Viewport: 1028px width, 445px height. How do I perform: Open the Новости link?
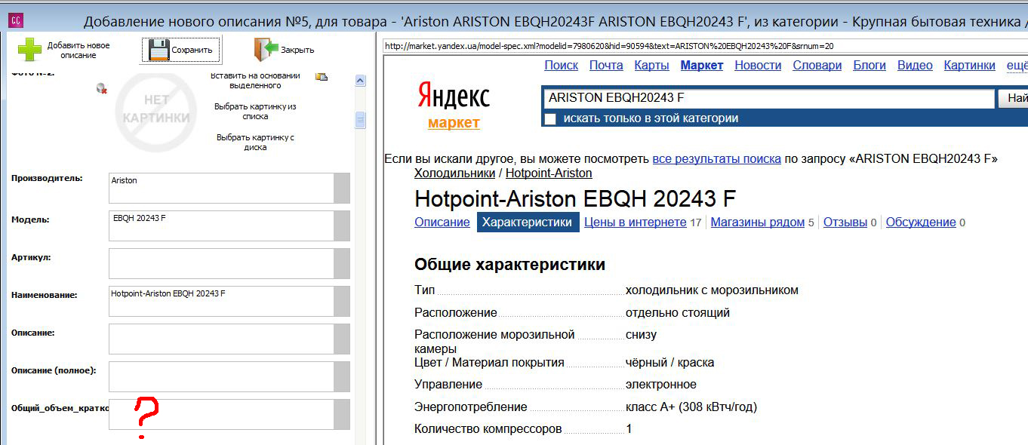[x=758, y=66]
